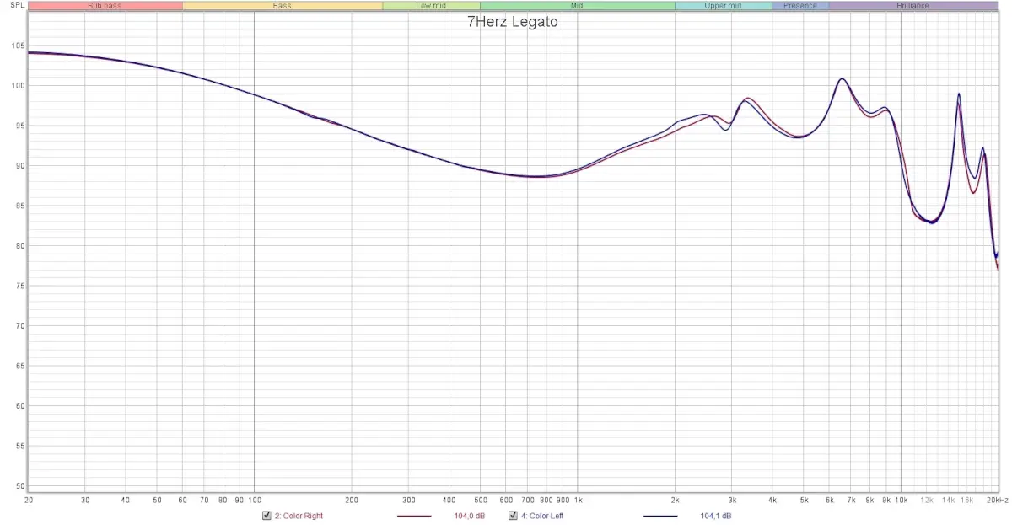Screen dimensions: 1012x525
Task: Click the '1k' label on the frequency axis
Action: (x=578, y=500)
